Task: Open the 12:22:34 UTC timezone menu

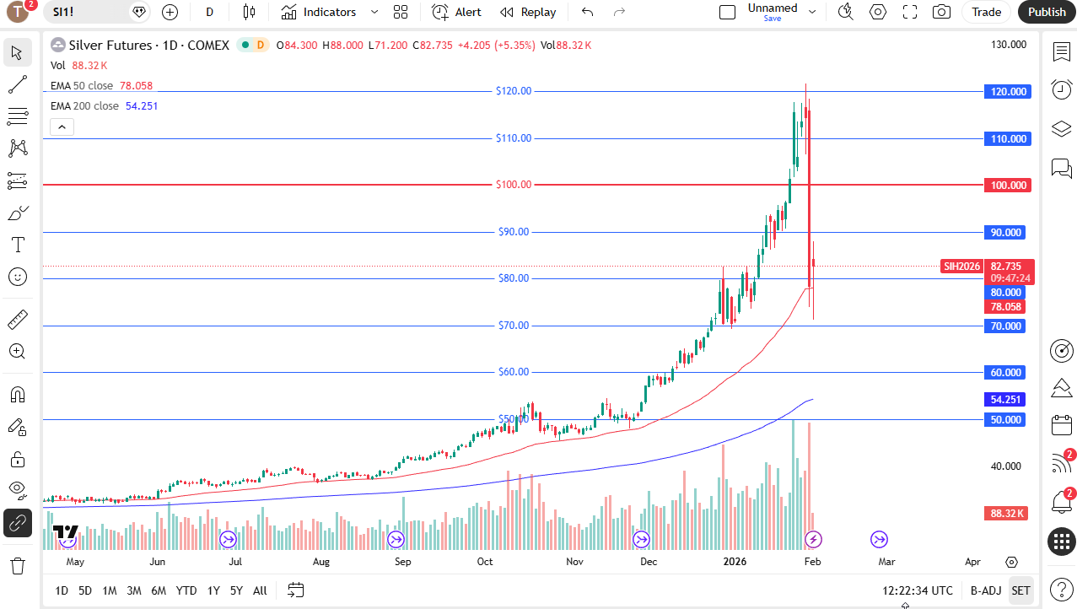Action: pos(918,590)
